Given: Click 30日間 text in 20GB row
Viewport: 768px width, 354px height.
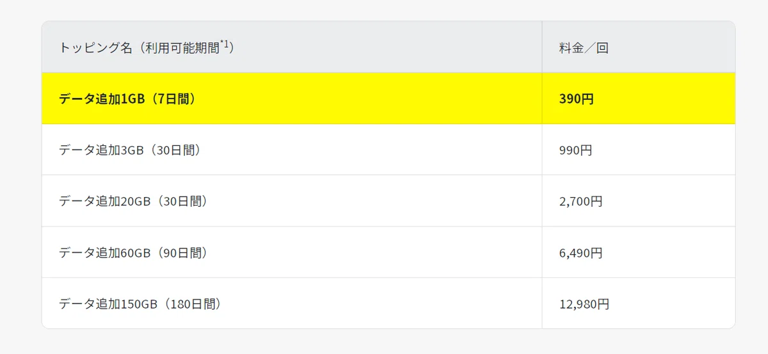Looking at the screenshot, I should [182, 202].
